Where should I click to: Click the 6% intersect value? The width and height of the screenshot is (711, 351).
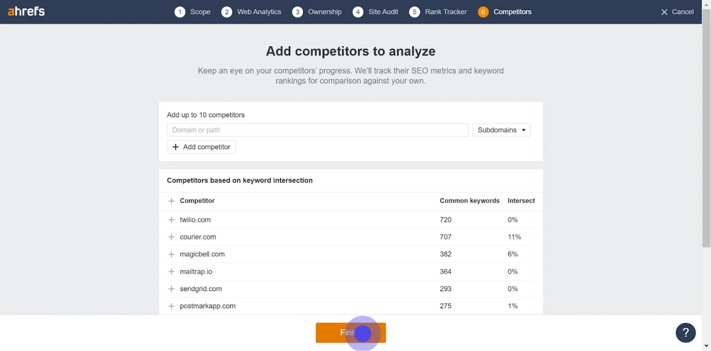click(x=513, y=255)
